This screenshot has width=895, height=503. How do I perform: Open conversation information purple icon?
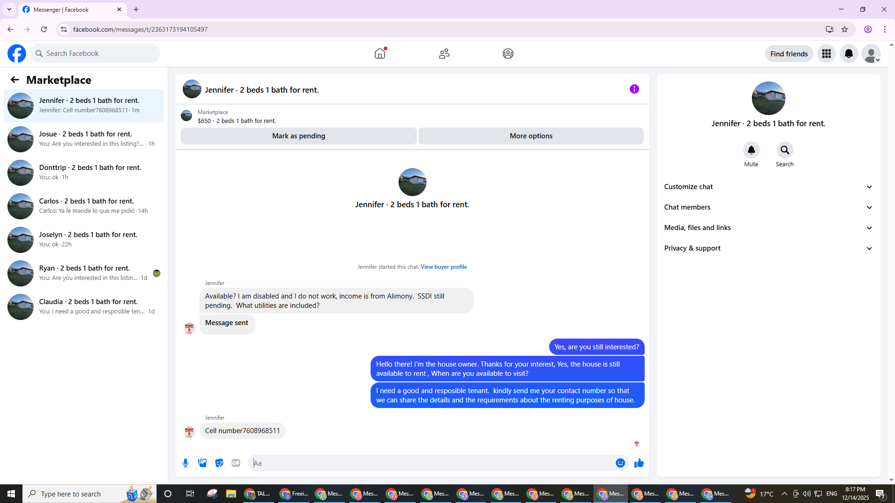634,89
